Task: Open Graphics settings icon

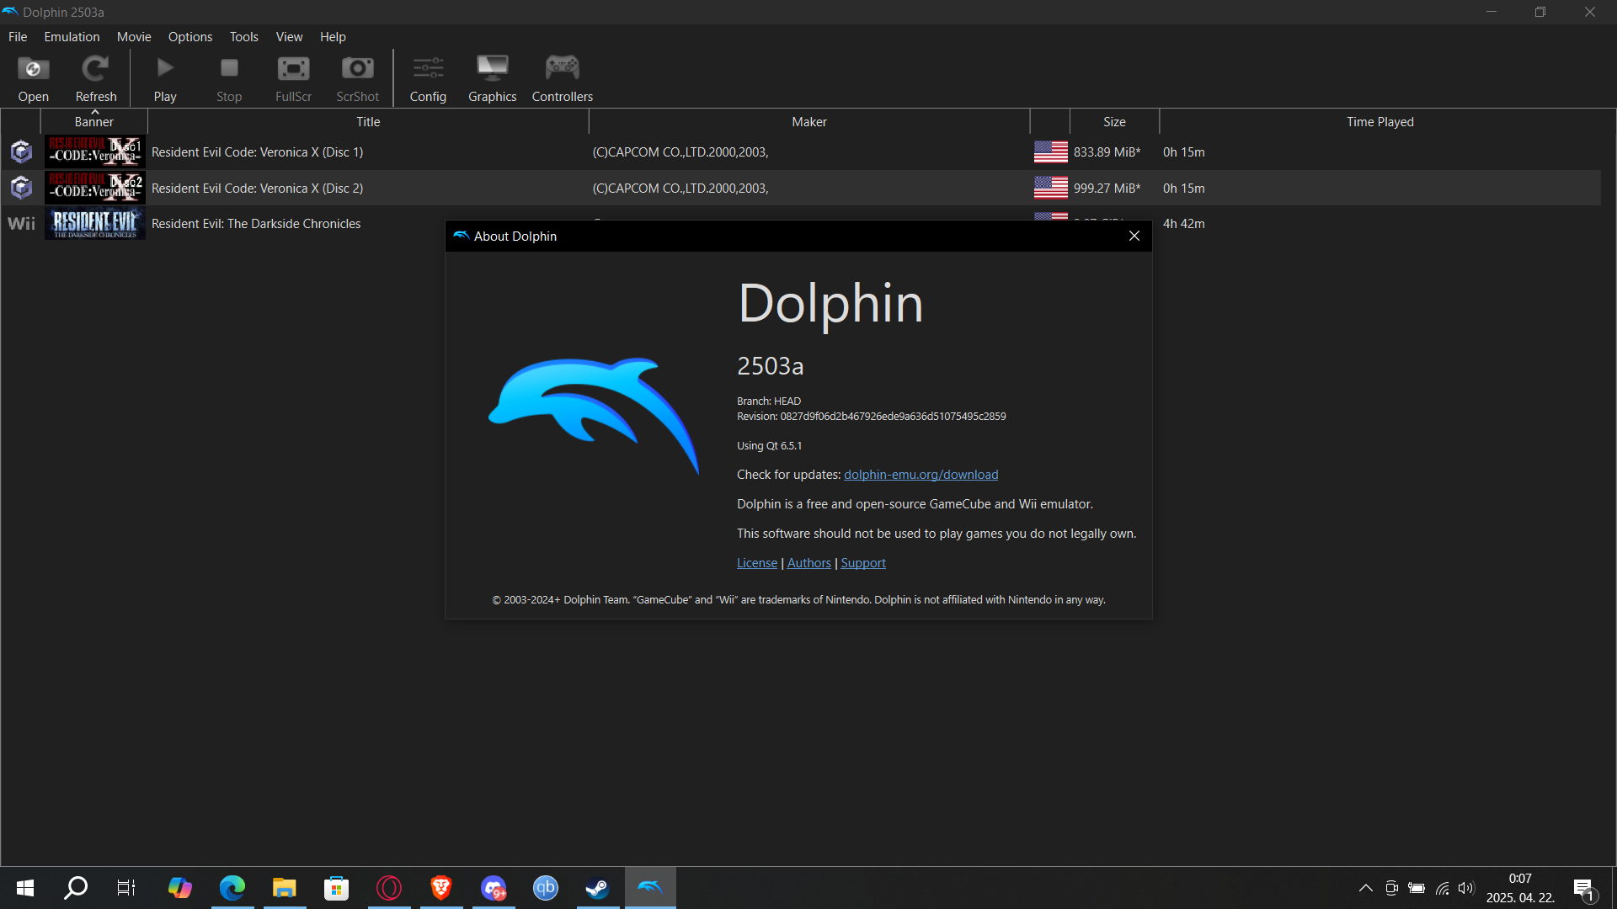Action: click(493, 78)
